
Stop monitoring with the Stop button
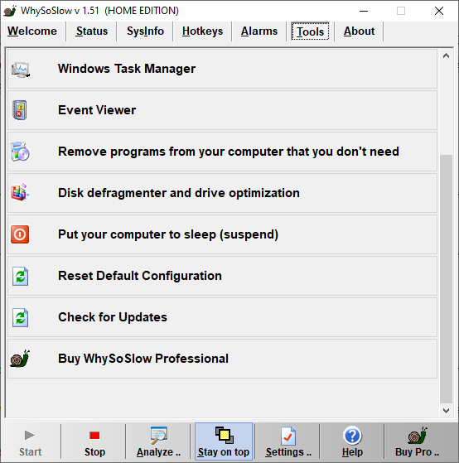tap(94, 441)
